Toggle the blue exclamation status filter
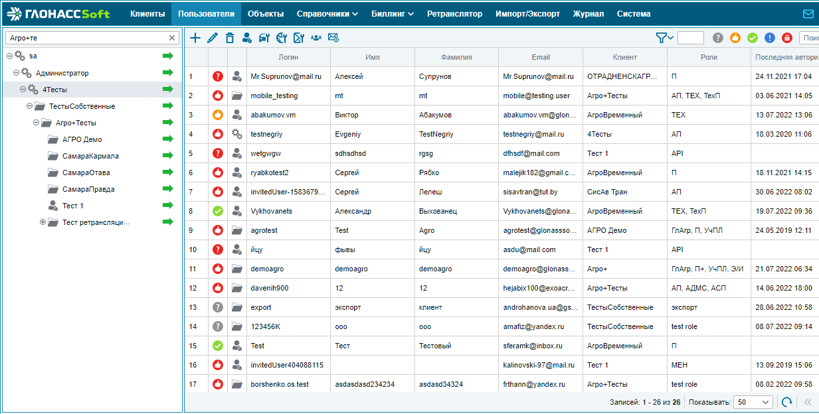Screen dimensions: 819x414 click(x=770, y=38)
